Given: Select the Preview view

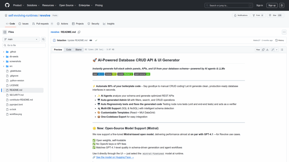Looking at the screenshot, I should [x=58, y=49].
